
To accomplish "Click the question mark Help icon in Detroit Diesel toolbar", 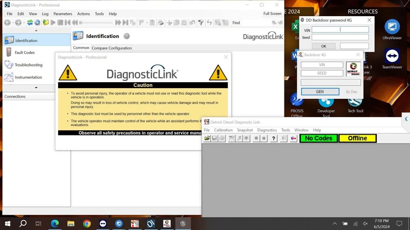I will 273,138.
